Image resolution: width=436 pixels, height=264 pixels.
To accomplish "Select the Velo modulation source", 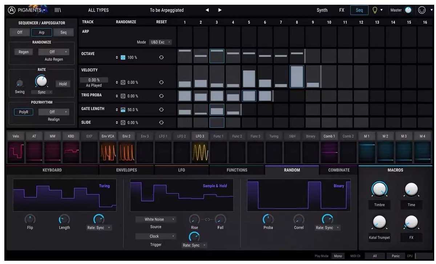I will (16, 136).
